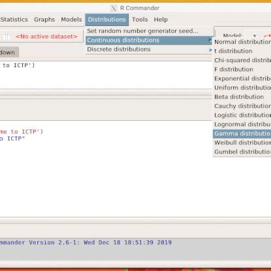Select Exponential distribution entry
This screenshot has width=271, height=271.
pyautogui.click(x=242, y=78)
